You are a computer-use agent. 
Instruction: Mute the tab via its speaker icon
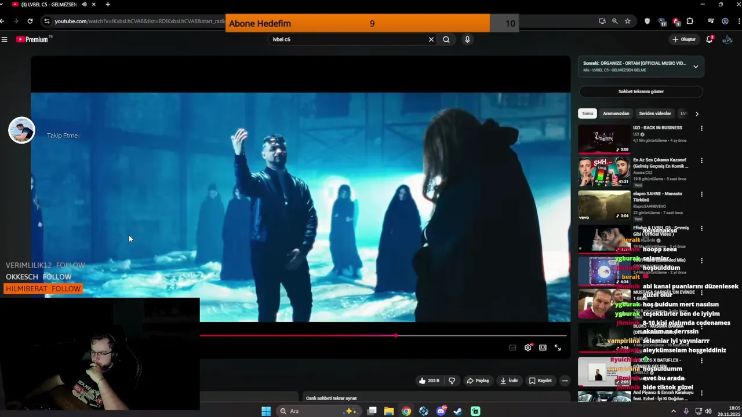pyautogui.click(x=84, y=5)
